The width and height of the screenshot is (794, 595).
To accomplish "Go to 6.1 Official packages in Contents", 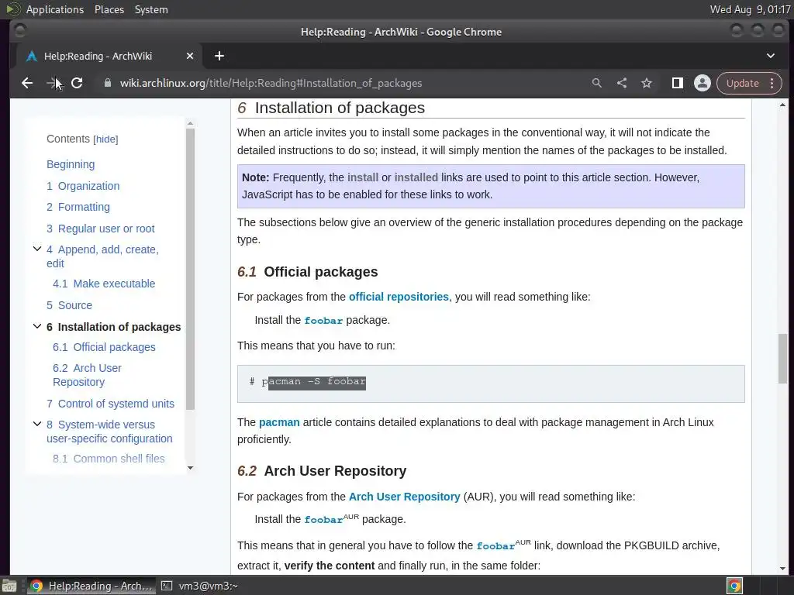I will point(104,348).
